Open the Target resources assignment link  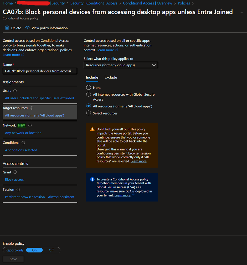coord(35,115)
